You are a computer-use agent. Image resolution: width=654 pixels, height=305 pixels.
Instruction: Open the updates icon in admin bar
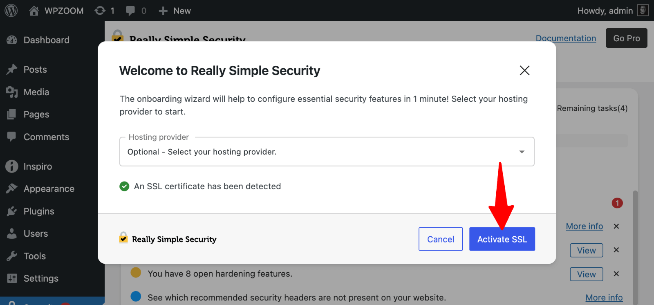coord(100,11)
